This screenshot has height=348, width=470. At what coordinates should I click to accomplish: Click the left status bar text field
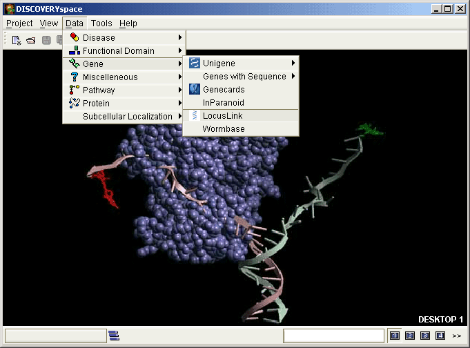point(56,336)
